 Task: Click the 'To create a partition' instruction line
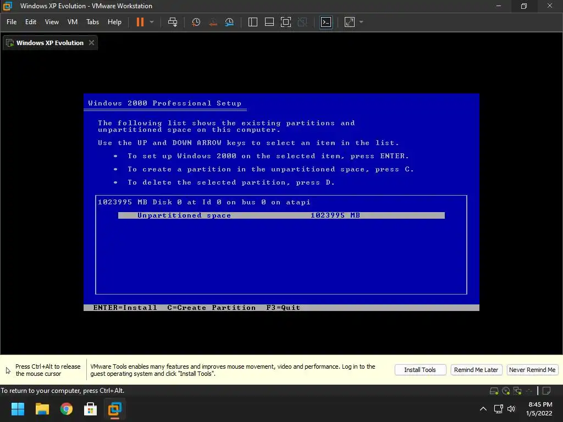click(271, 169)
